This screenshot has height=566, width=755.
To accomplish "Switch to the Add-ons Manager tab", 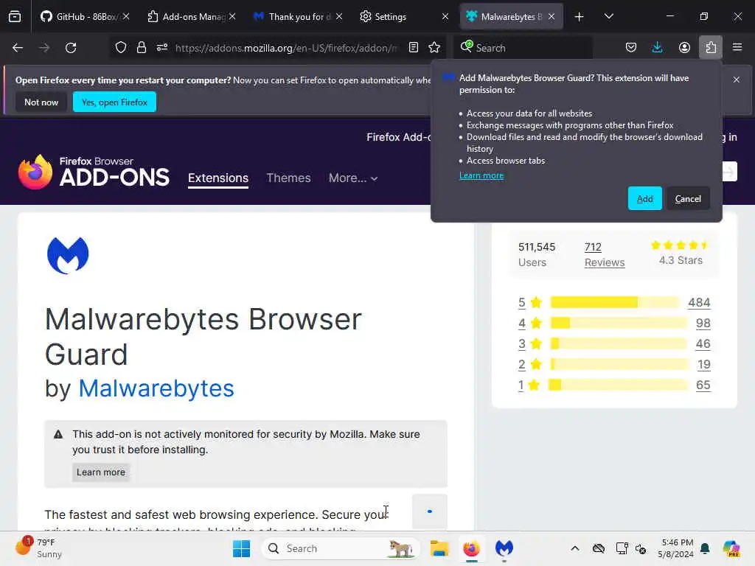I will pos(187,16).
